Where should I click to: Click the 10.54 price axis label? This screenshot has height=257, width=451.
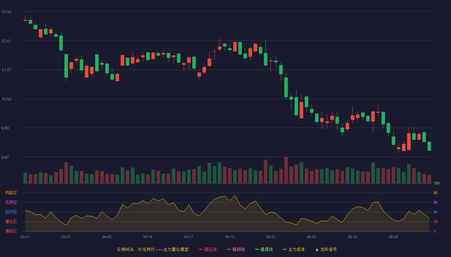coord(6,99)
